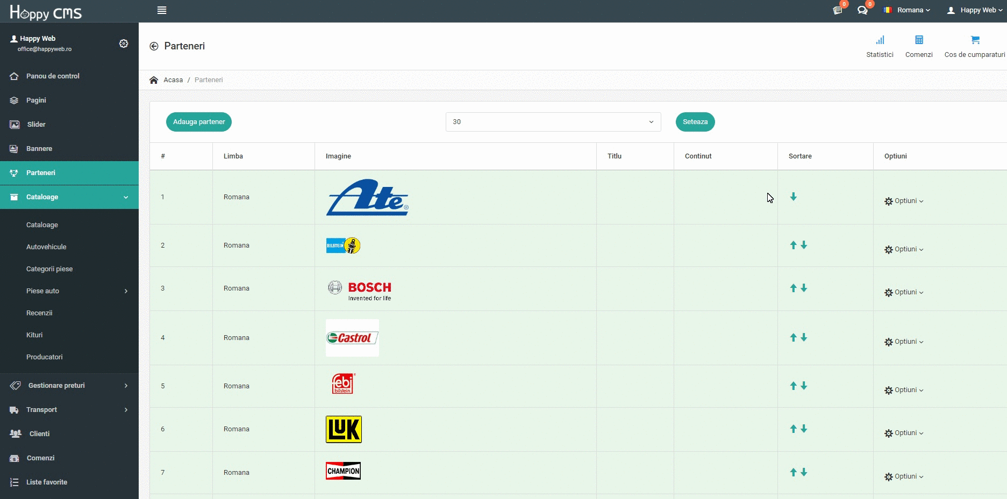Image resolution: width=1007 pixels, height=499 pixels.
Task: Click the ATE logo image
Action: point(367,197)
